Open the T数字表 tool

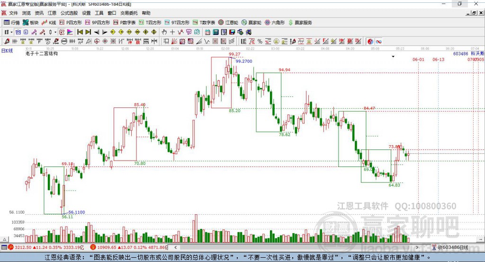[x=204, y=23]
